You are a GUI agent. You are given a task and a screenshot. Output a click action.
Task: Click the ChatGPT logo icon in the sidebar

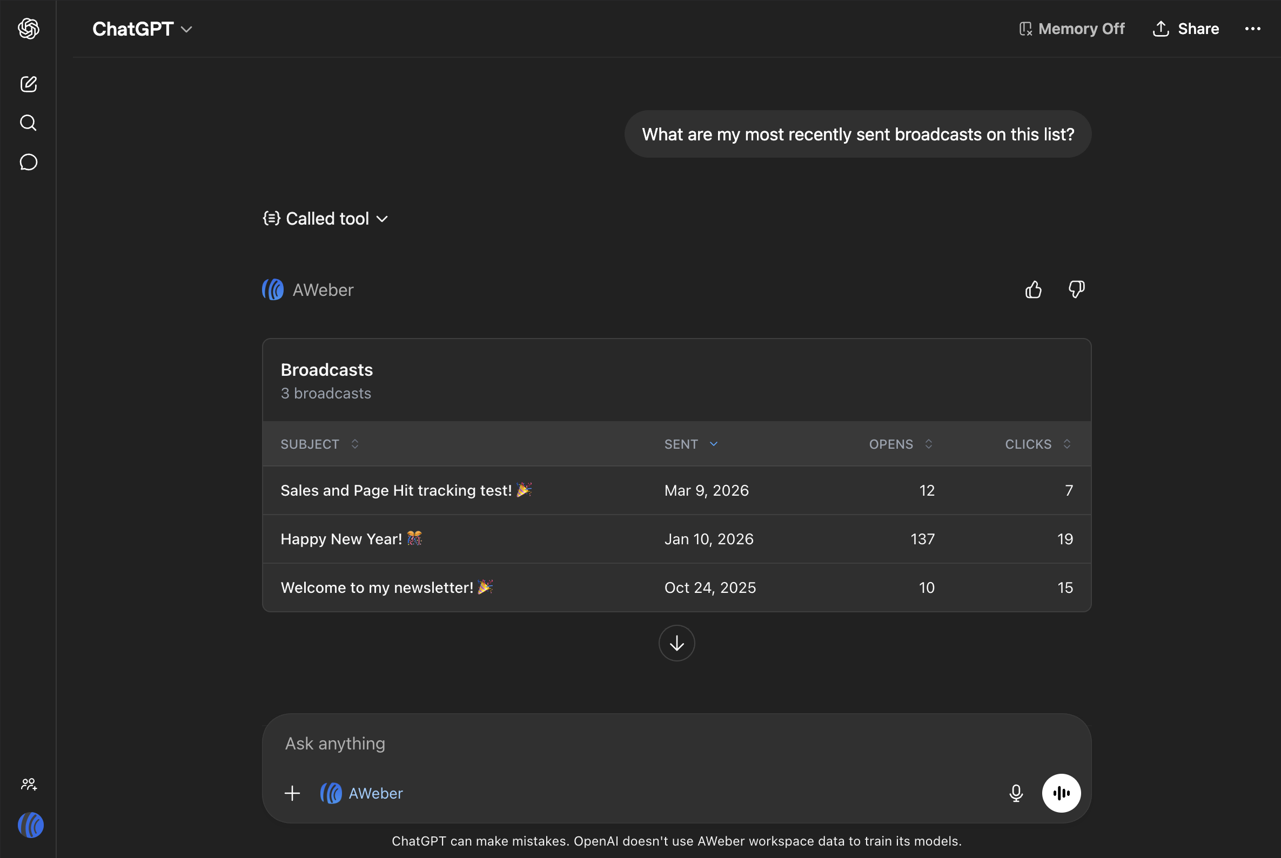point(29,29)
